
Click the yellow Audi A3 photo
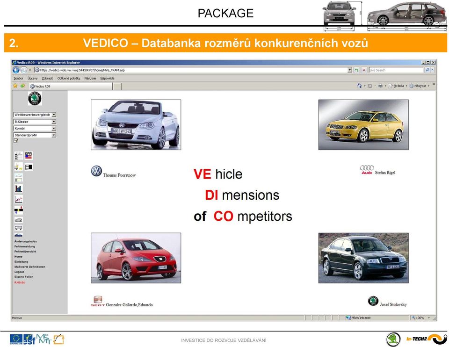(363, 124)
